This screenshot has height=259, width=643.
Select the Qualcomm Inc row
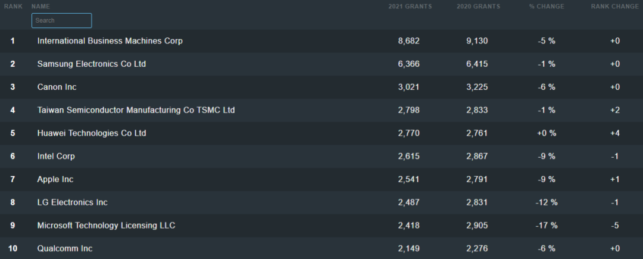tap(65, 248)
